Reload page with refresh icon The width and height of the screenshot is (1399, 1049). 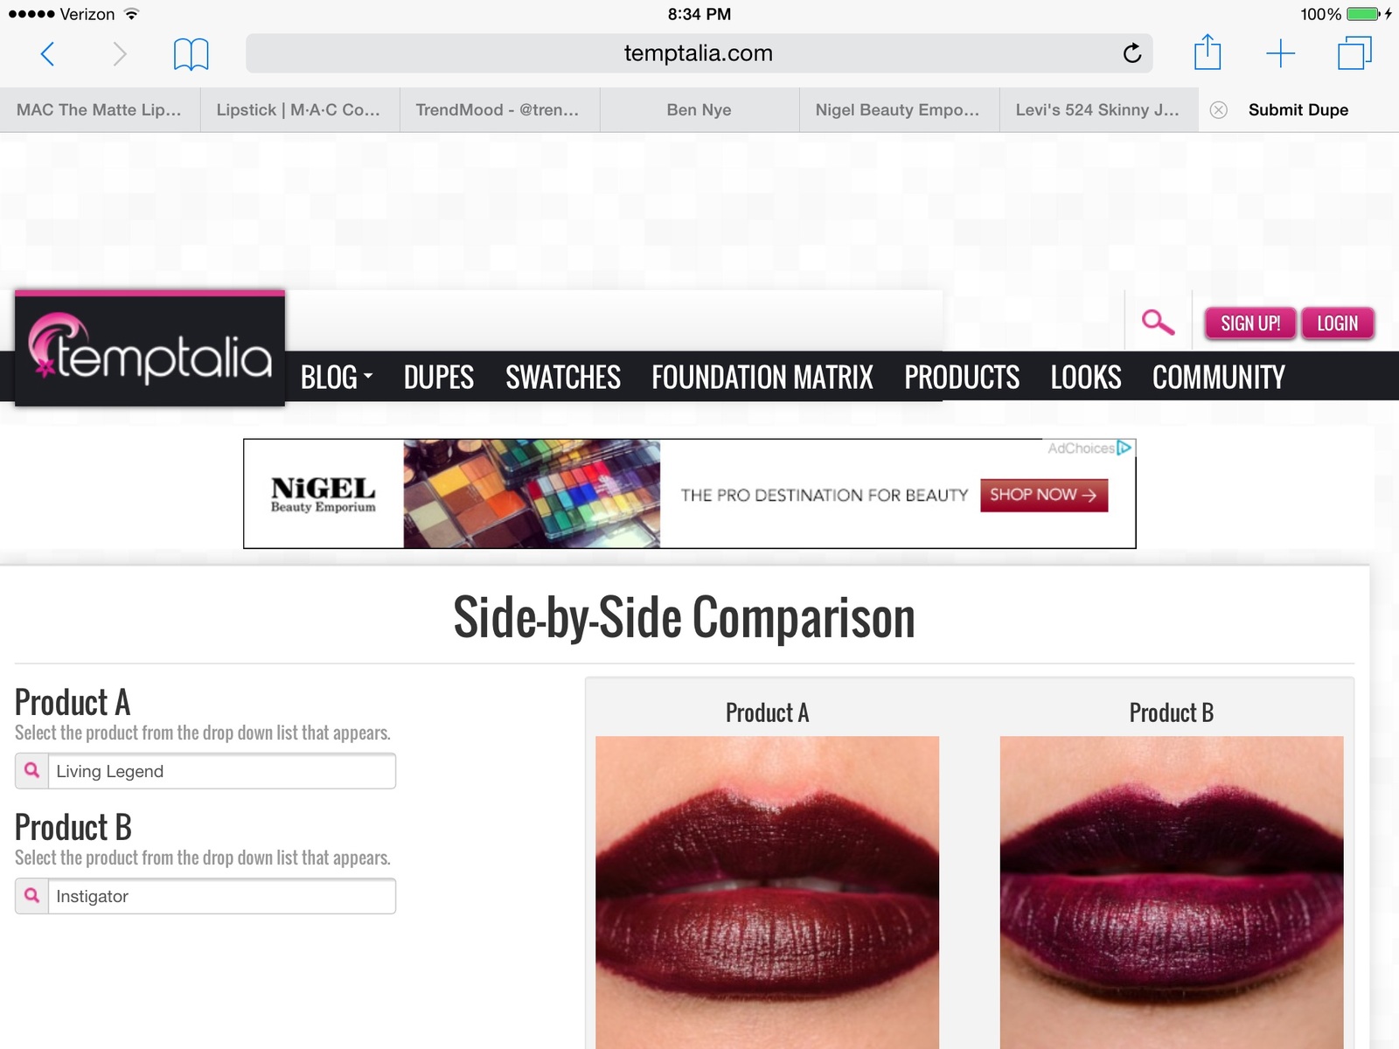tap(1132, 53)
